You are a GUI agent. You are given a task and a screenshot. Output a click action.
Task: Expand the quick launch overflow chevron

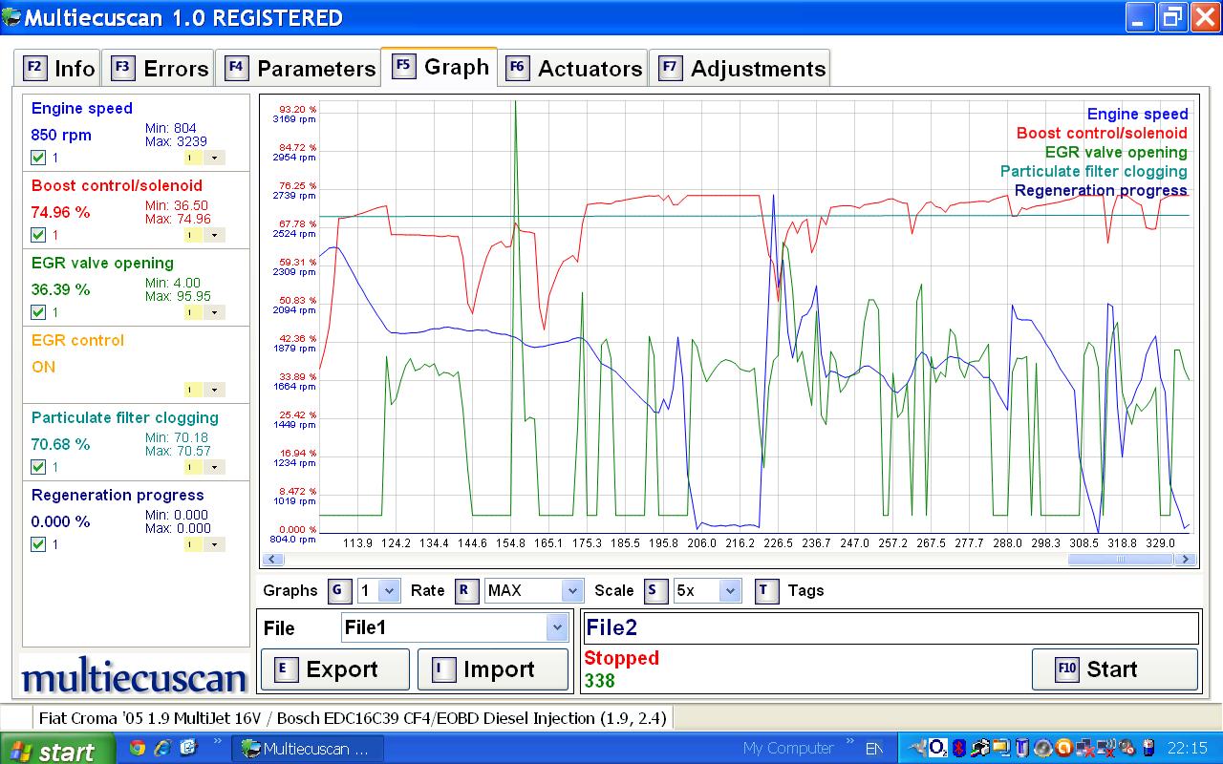(x=217, y=741)
